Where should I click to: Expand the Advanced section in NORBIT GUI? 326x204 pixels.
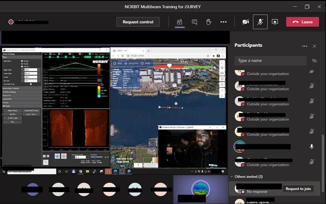22,95
